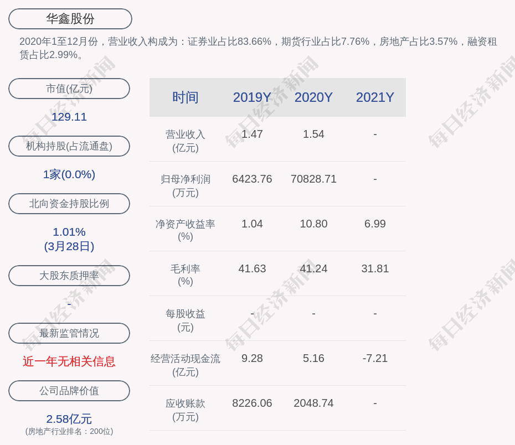Click the 营业收入(亿元) row label

186,141
